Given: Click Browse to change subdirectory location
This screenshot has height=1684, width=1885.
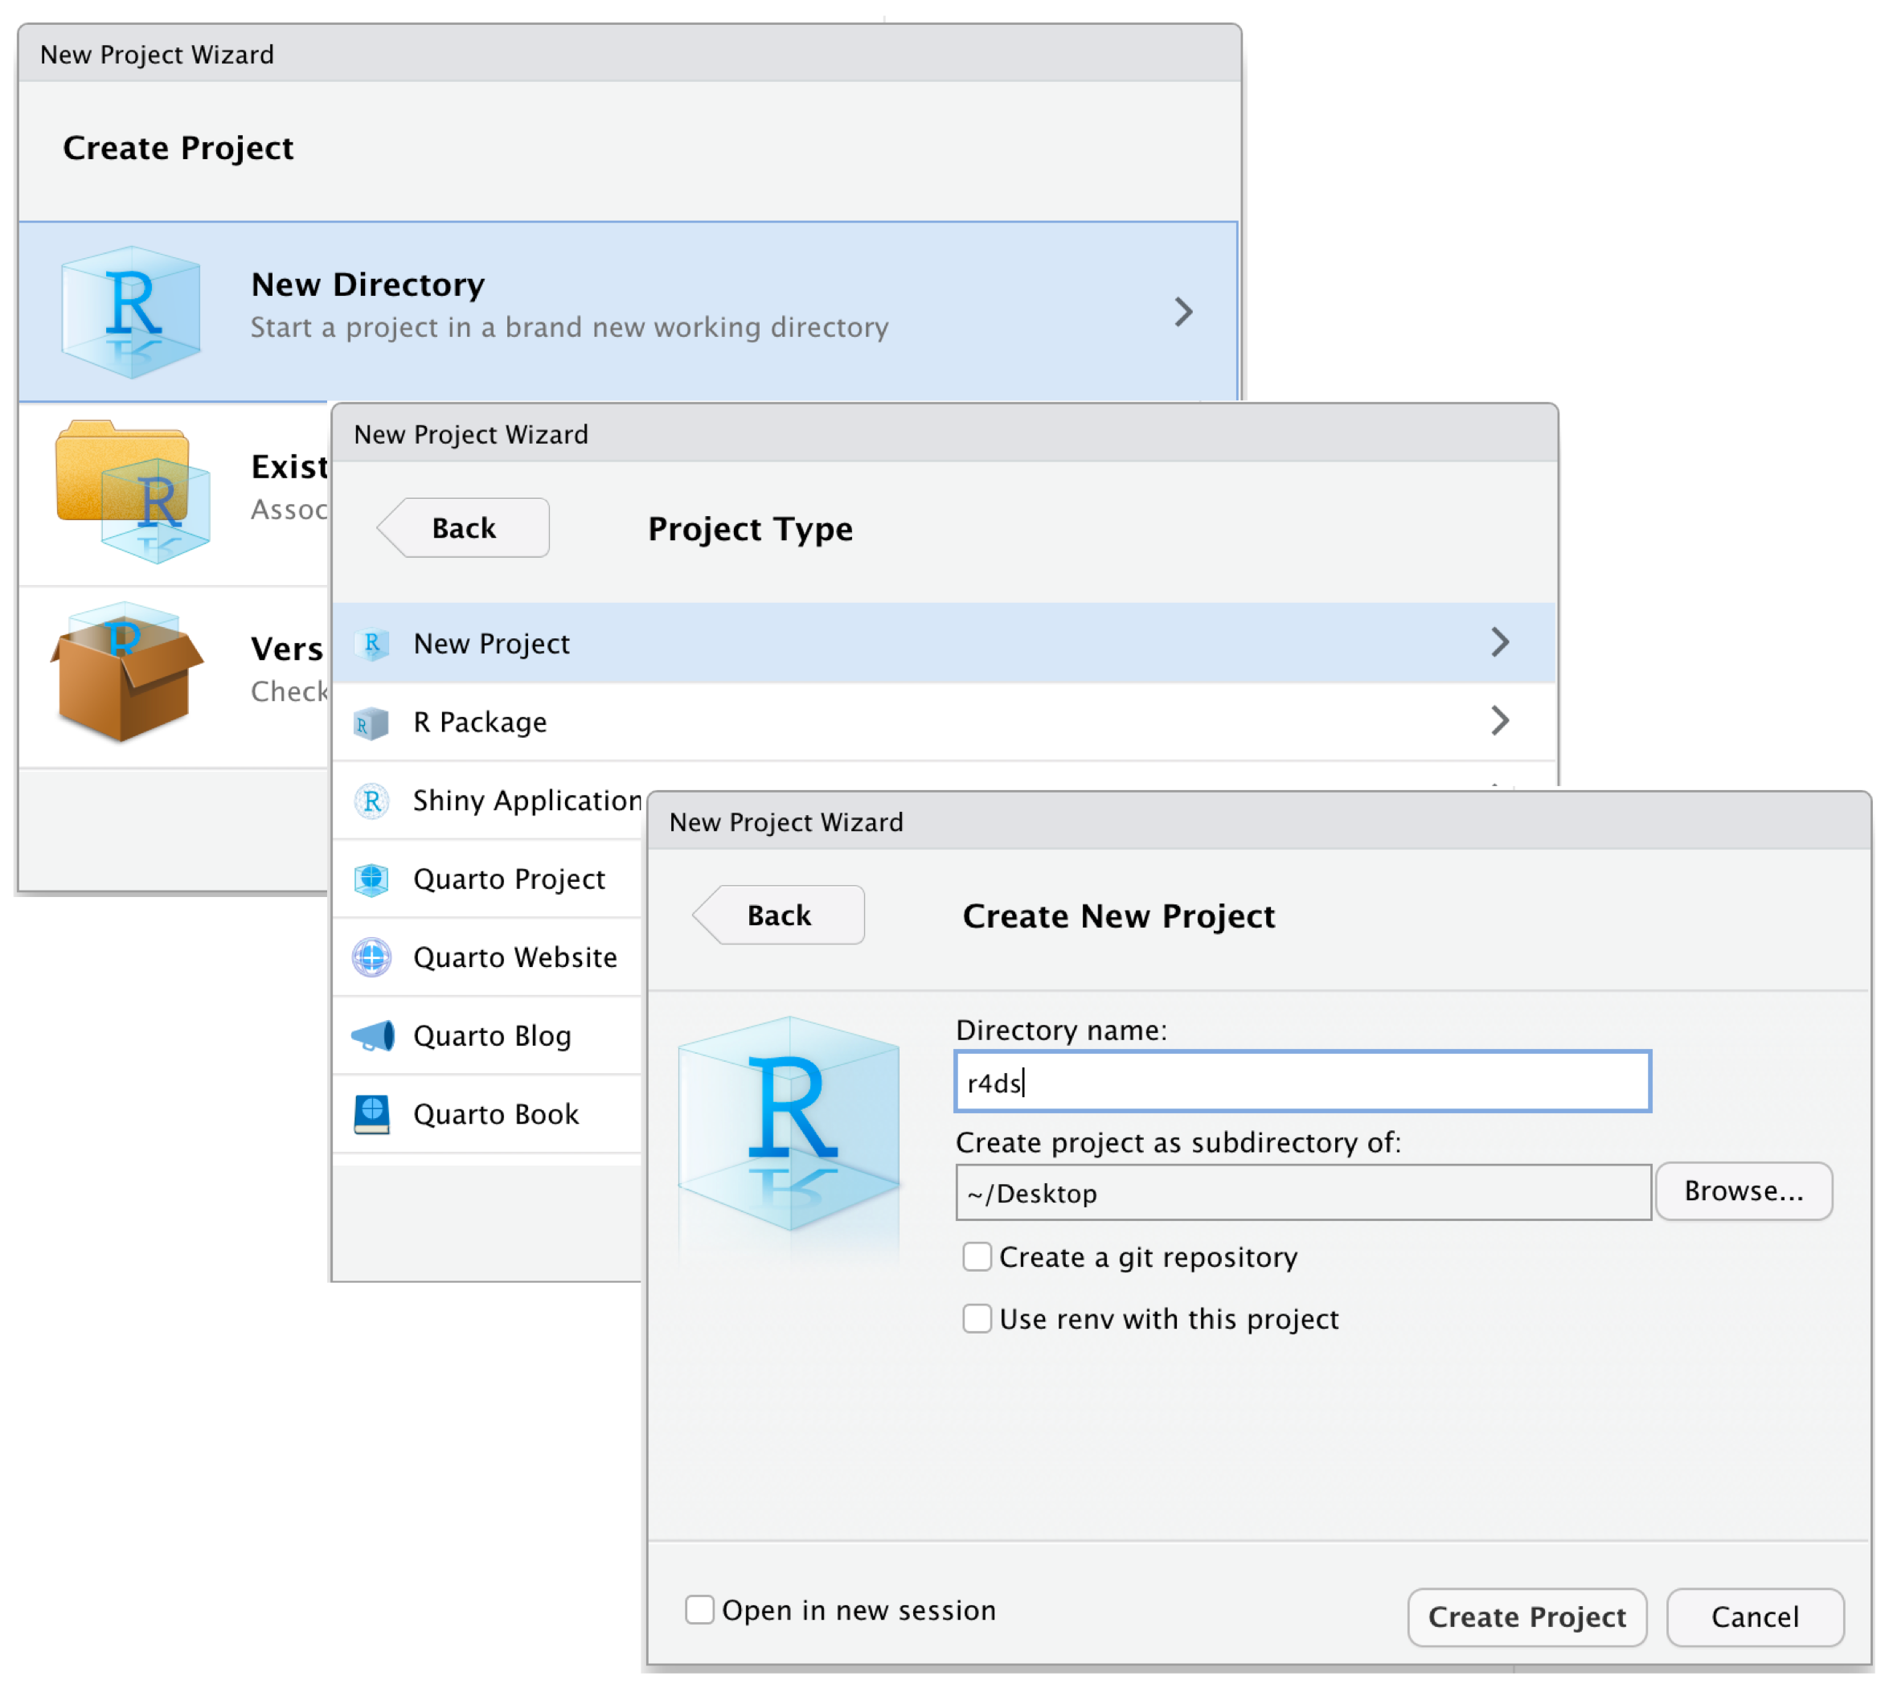Looking at the screenshot, I should tap(1742, 1188).
